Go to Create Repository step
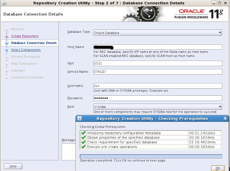 click(x=25, y=36)
